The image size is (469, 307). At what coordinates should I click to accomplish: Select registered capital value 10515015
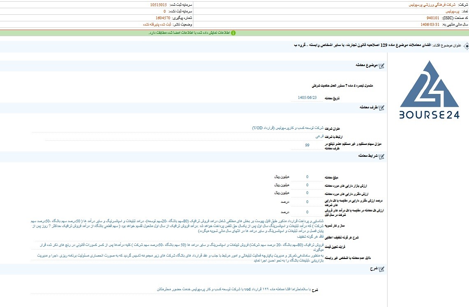pos(158,5)
